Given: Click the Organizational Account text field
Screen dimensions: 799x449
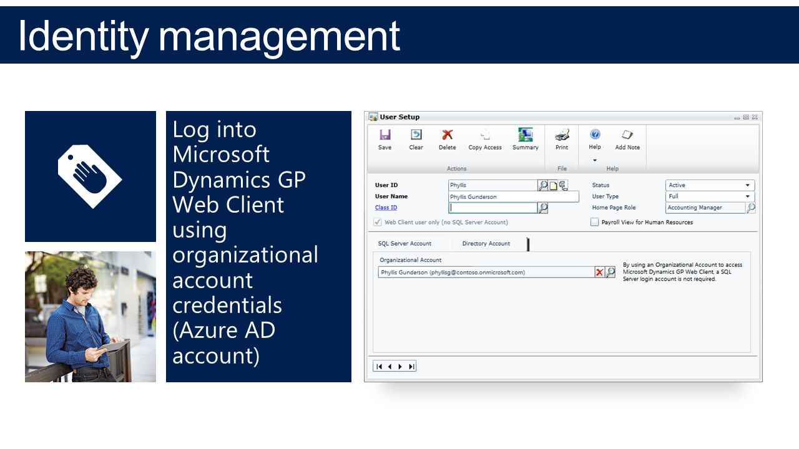Looking at the screenshot, I should click(x=486, y=273).
